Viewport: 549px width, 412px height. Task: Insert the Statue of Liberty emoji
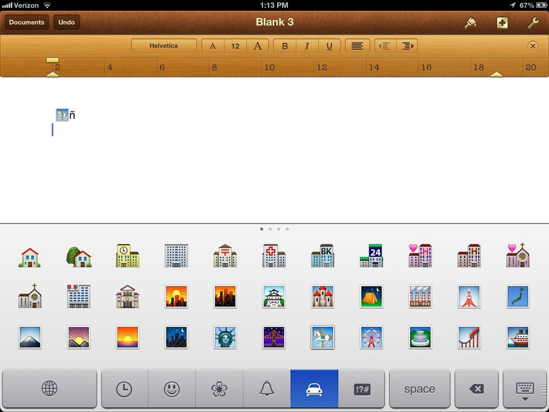[225, 337]
